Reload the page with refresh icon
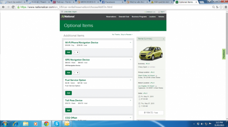This screenshot has height=127, width=228. (x=13, y=7)
